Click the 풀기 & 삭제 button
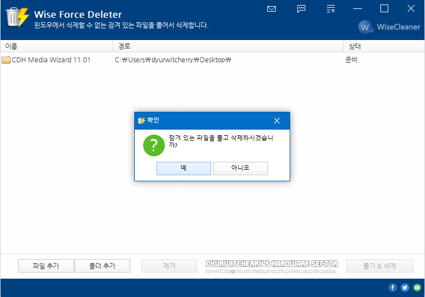 click(380, 266)
